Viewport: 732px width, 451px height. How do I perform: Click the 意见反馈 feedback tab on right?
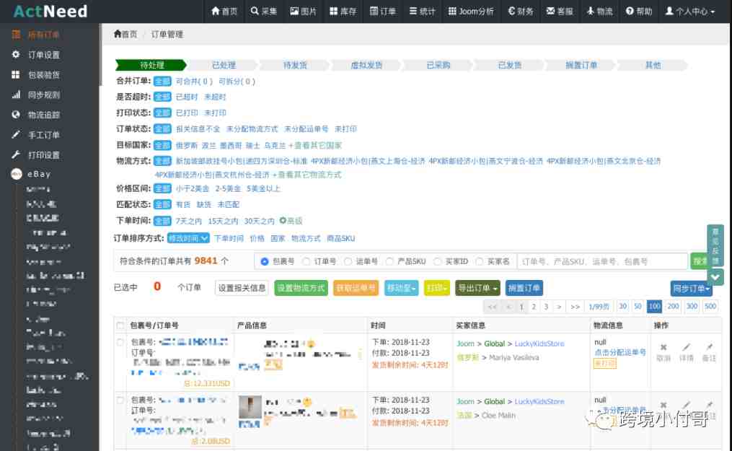pos(715,245)
